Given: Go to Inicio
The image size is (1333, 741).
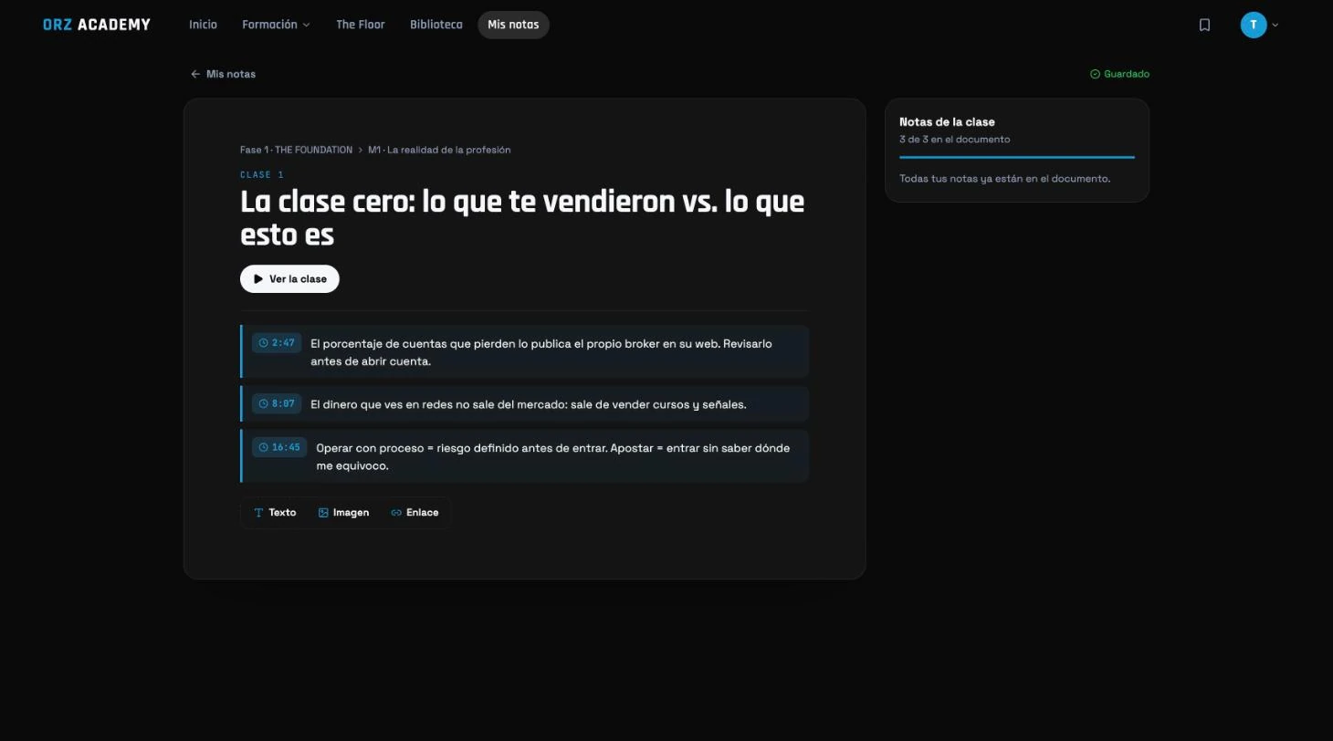Looking at the screenshot, I should 203,25.
